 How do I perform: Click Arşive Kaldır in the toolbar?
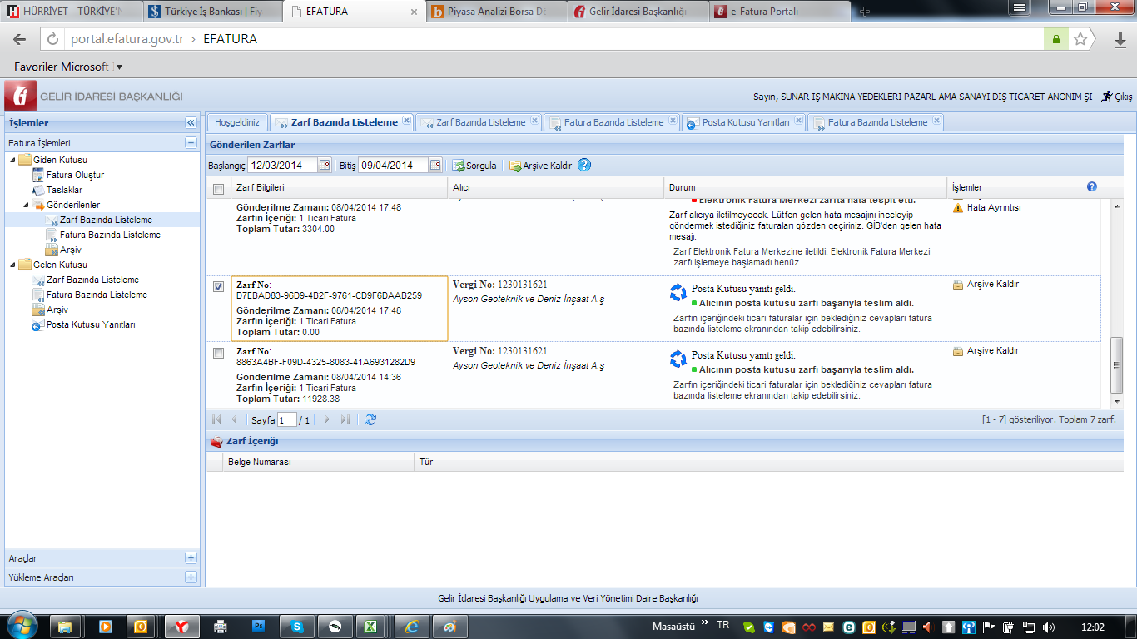point(541,166)
